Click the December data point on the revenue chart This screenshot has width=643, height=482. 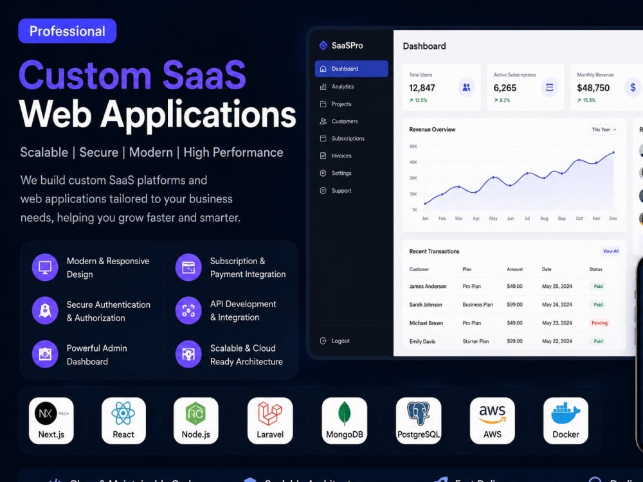(x=613, y=152)
